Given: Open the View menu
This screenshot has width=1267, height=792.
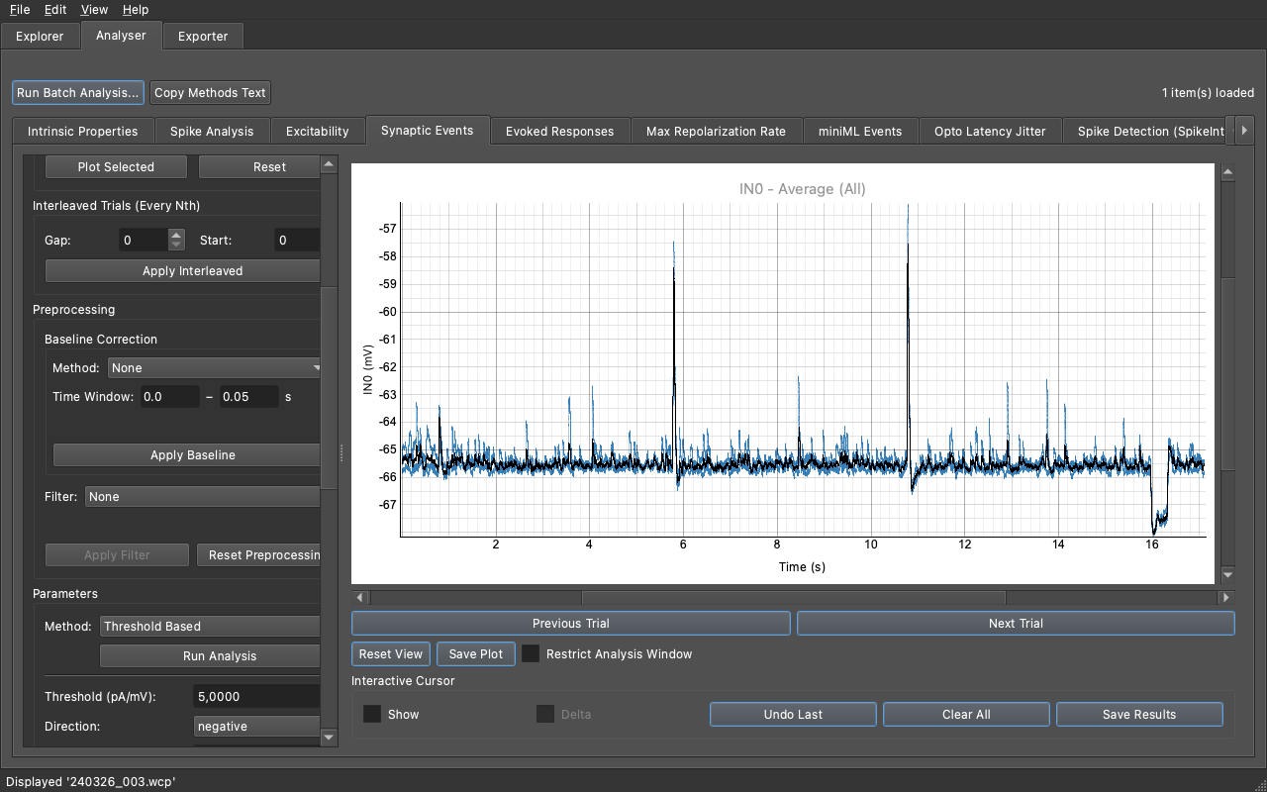Looking at the screenshot, I should [94, 10].
